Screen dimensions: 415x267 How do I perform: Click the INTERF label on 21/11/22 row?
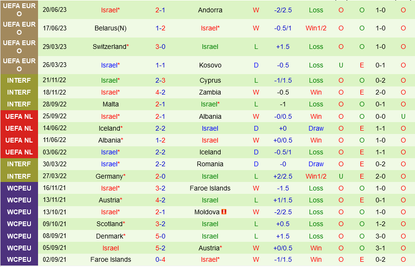[19, 80]
